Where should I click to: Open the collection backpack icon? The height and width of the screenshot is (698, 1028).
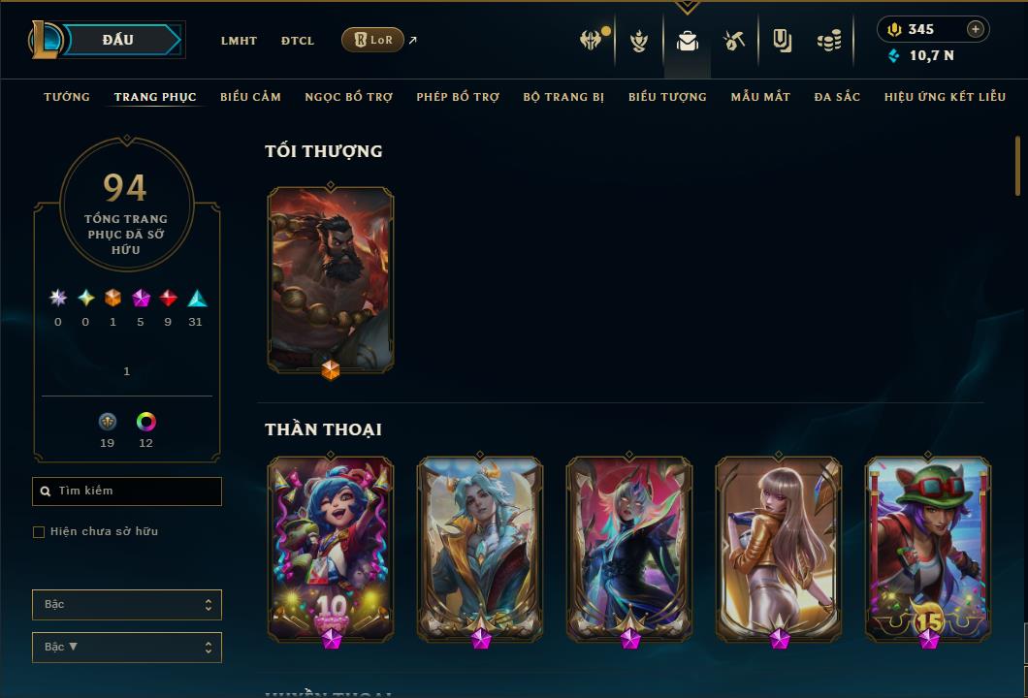click(x=687, y=42)
